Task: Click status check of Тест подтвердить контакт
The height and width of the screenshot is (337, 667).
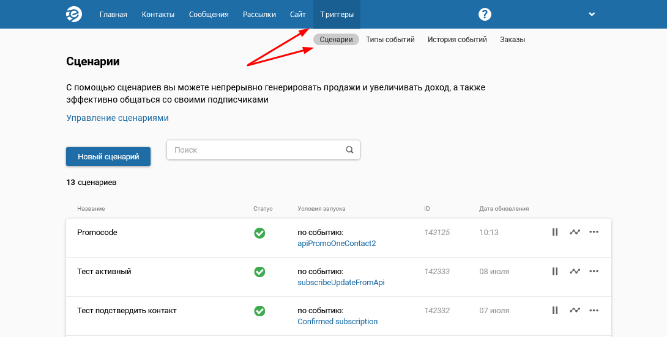Action: [x=259, y=311]
